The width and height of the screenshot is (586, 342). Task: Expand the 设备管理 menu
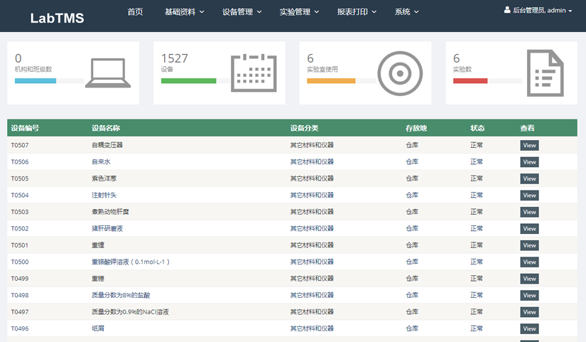242,12
